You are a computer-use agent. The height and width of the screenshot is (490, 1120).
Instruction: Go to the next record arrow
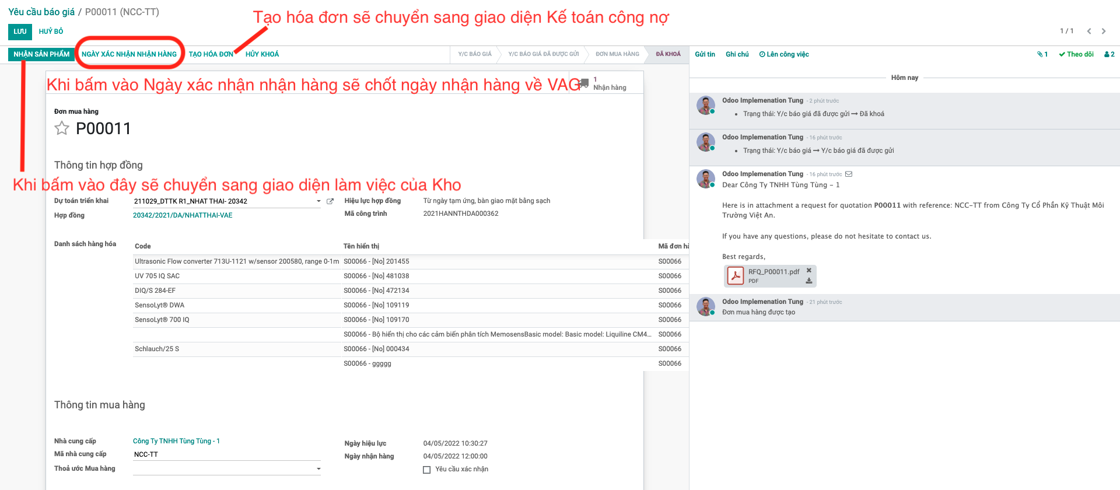(x=1104, y=31)
